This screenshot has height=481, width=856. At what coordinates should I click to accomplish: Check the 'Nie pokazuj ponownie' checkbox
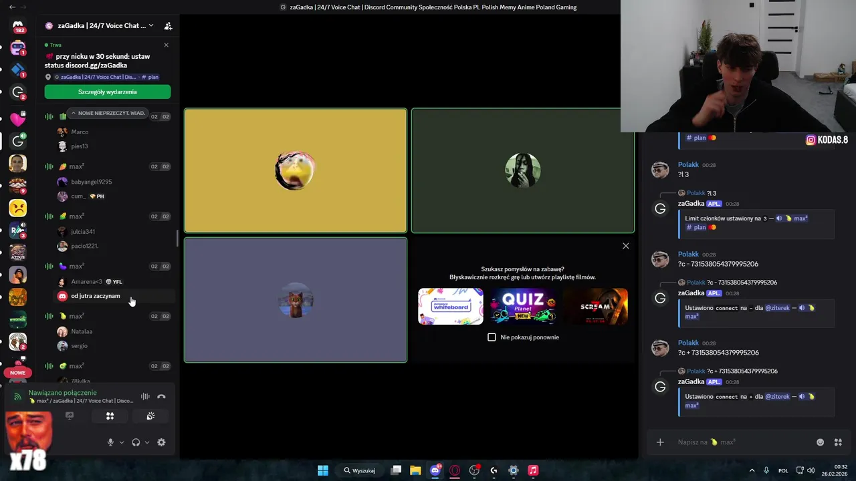pos(492,337)
